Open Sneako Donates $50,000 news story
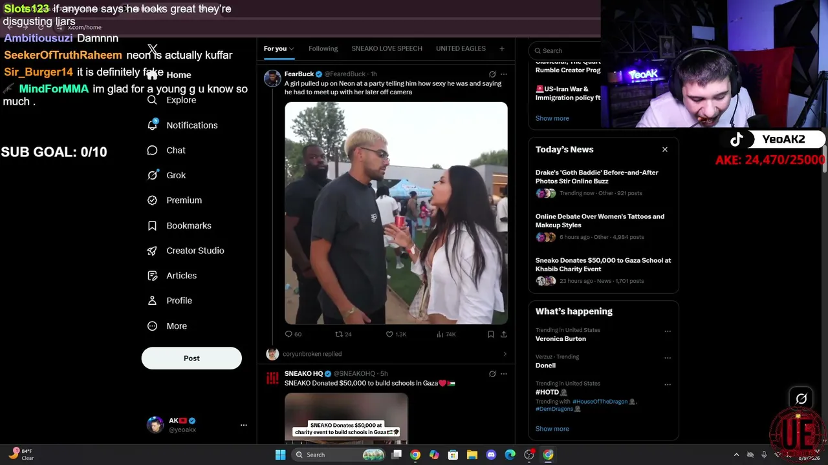 603,271
